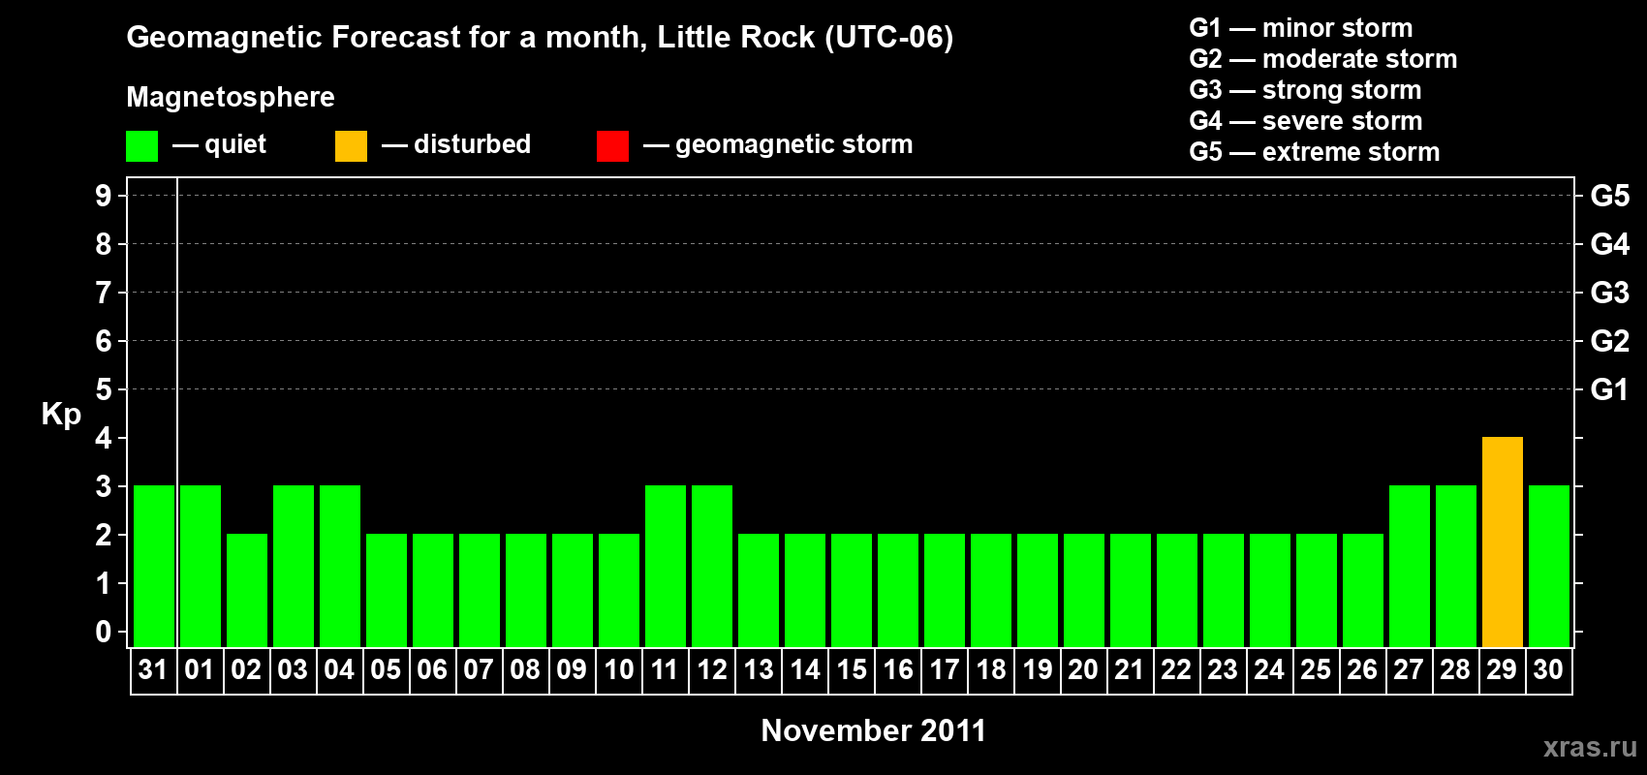This screenshot has height=775, width=1647.
Task: Click the Kp axis label
Action: coord(61,415)
